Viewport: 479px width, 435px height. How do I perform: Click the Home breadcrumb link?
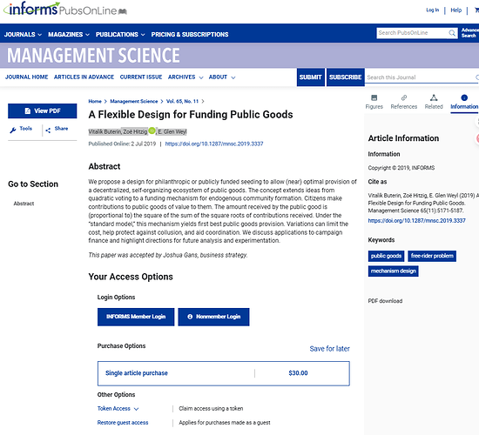(x=95, y=101)
